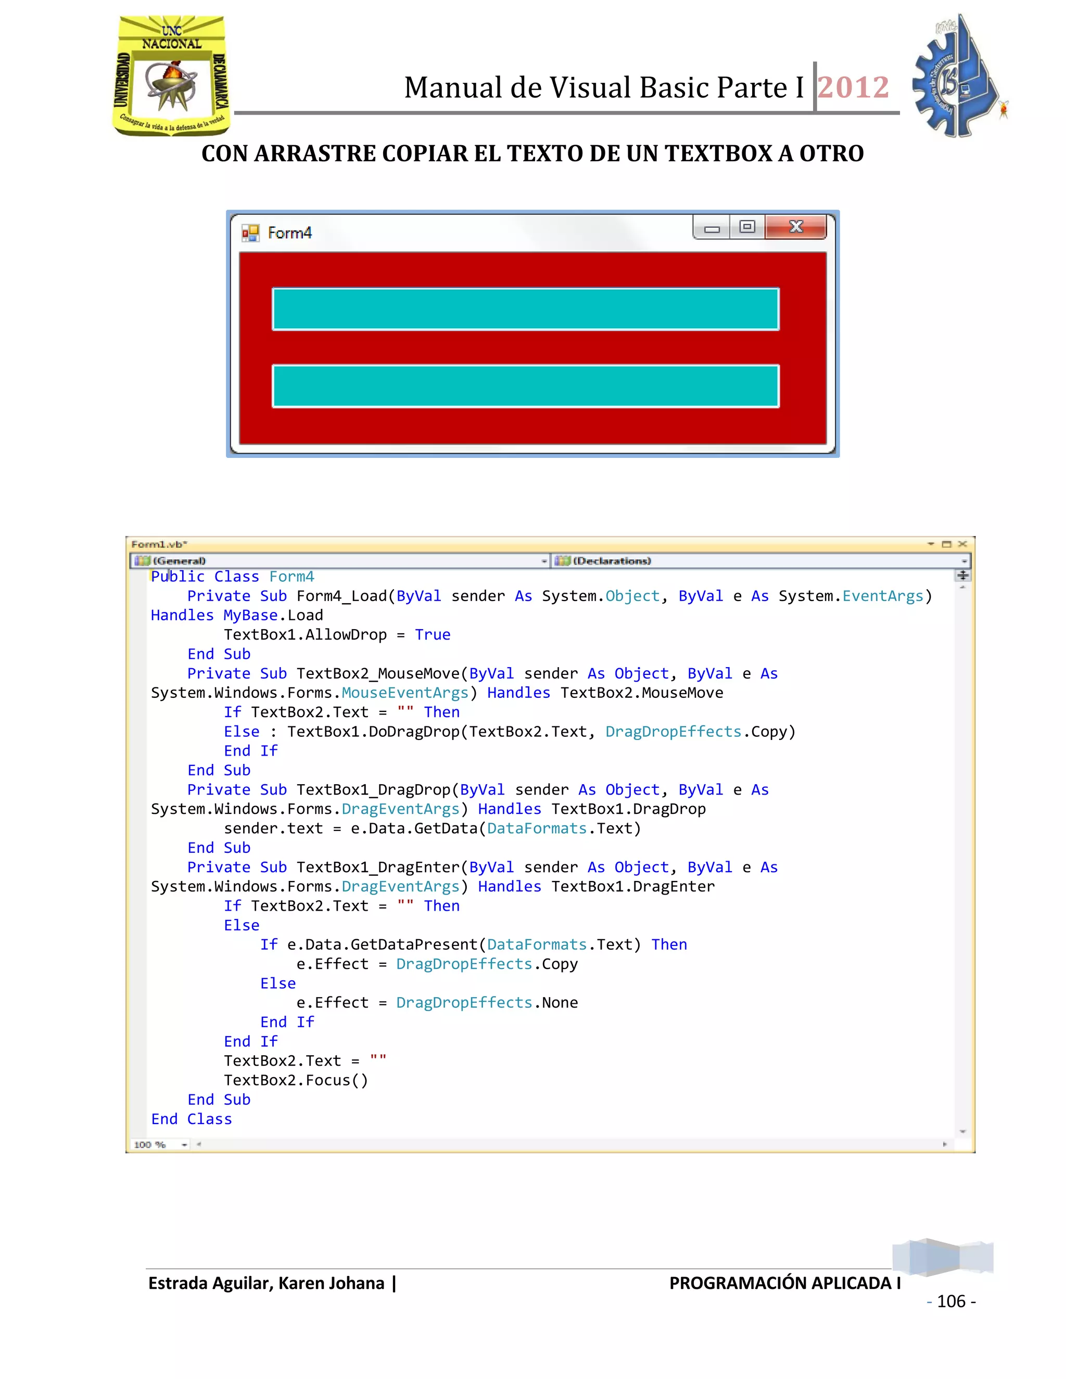
Task: Click 'e.Effect = DragDropEffects.Copy' line
Action: pos(437,964)
